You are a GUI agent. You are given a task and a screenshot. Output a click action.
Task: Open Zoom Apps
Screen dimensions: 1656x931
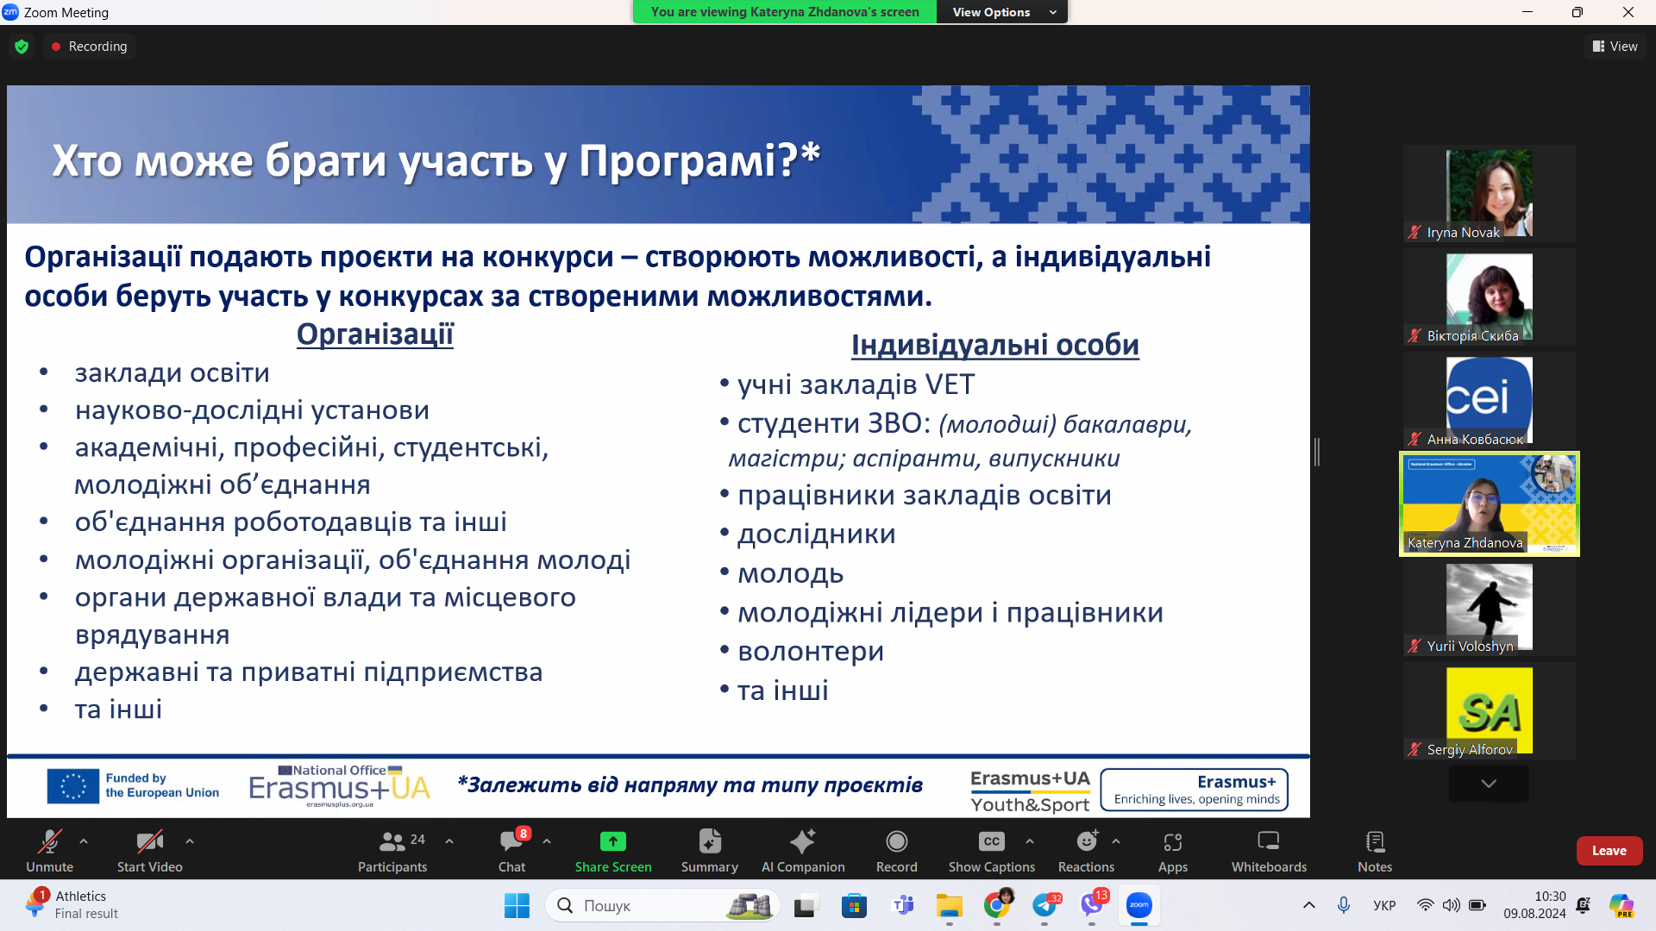click(x=1172, y=850)
